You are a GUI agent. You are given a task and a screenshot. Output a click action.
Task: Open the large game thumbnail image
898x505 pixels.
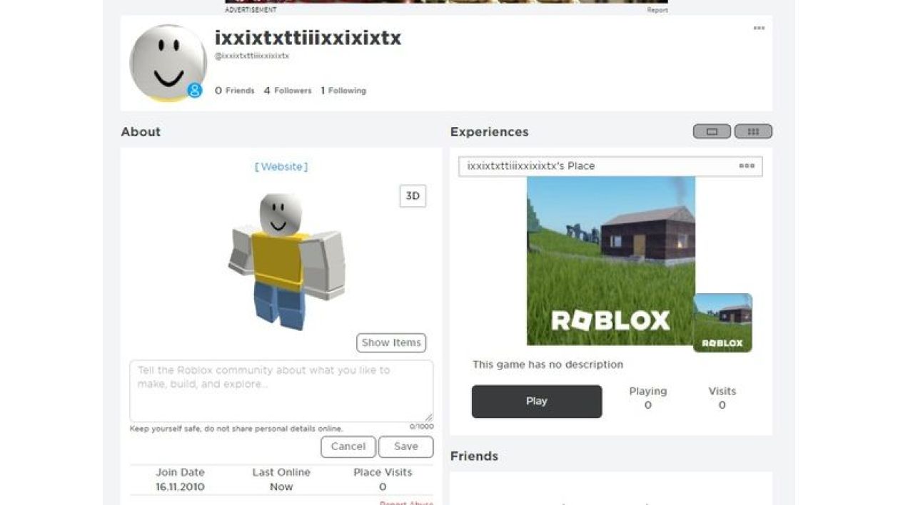[611, 261]
